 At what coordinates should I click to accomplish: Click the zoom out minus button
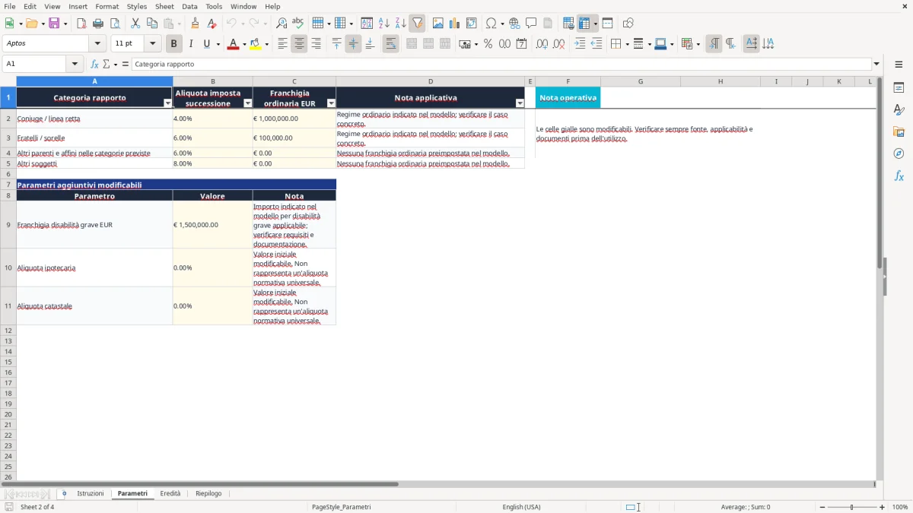pyautogui.click(x=822, y=507)
